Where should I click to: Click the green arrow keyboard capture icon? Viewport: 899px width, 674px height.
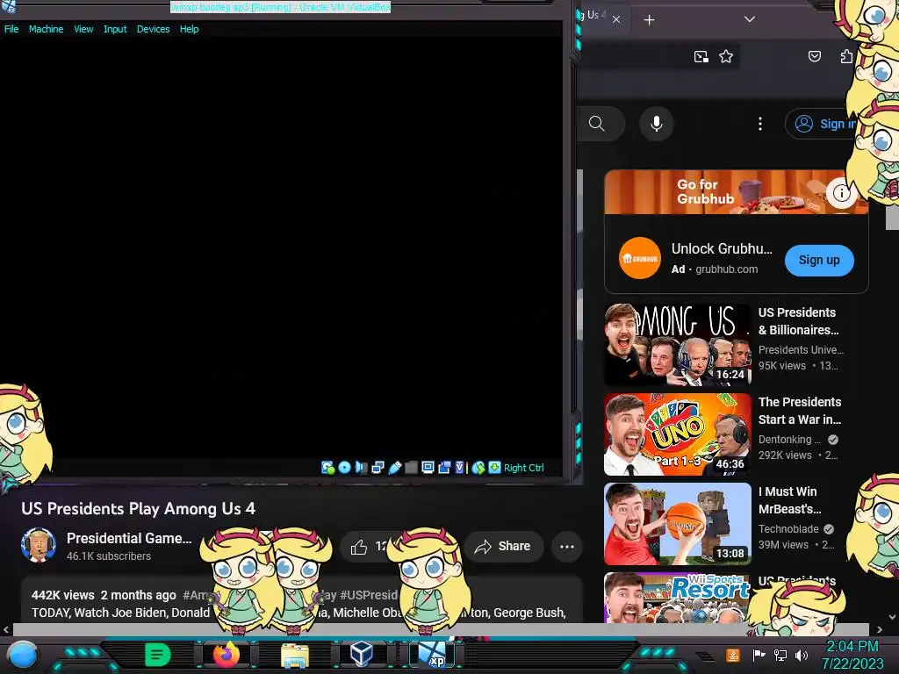click(x=494, y=468)
